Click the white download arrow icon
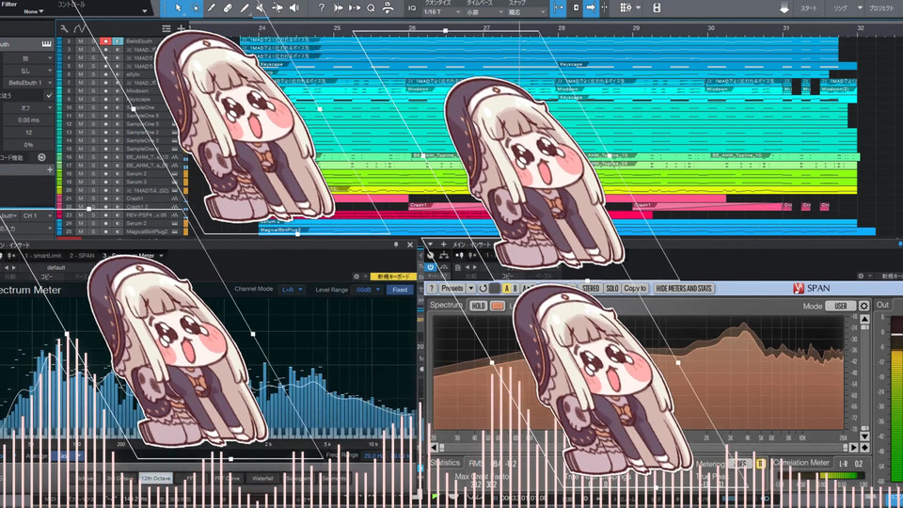903x508 pixels. pyautogui.click(x=784, y=8)
